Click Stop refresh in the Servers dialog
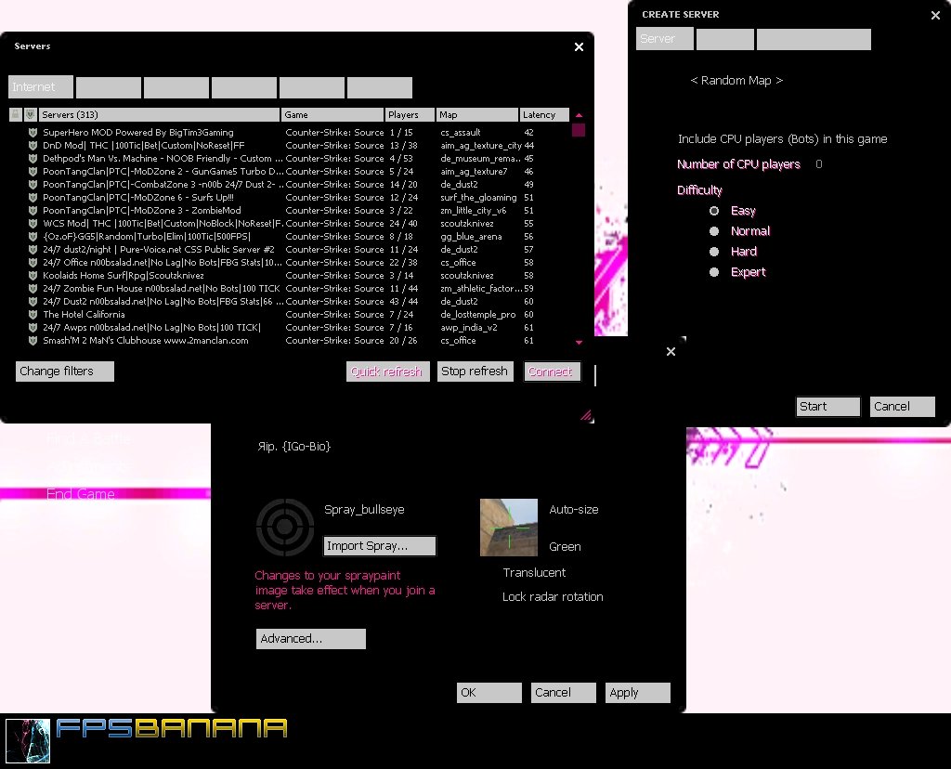The height and width of the screenshot is (769, 951). [475, 371]
